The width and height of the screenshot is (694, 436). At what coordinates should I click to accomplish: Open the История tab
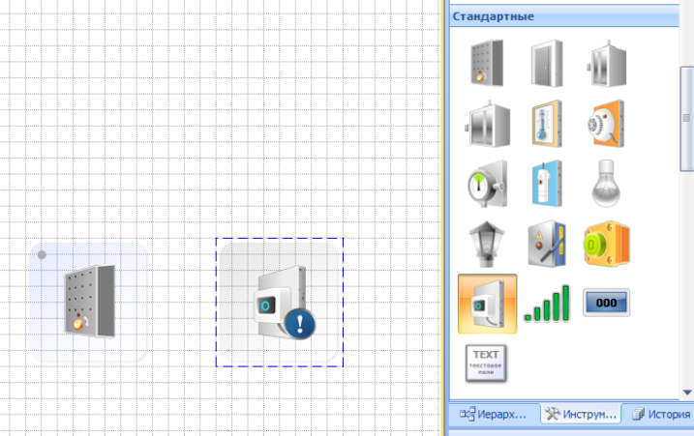660,414
